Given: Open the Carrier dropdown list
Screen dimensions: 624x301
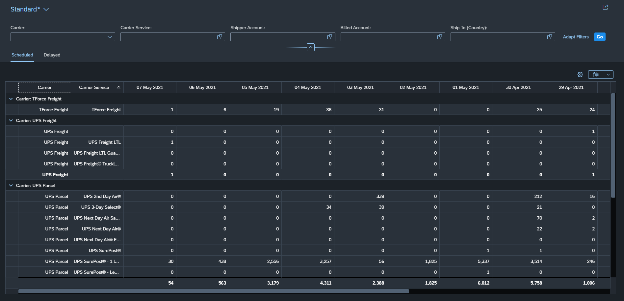Looking at the screenshot, I should pos(110,37).
